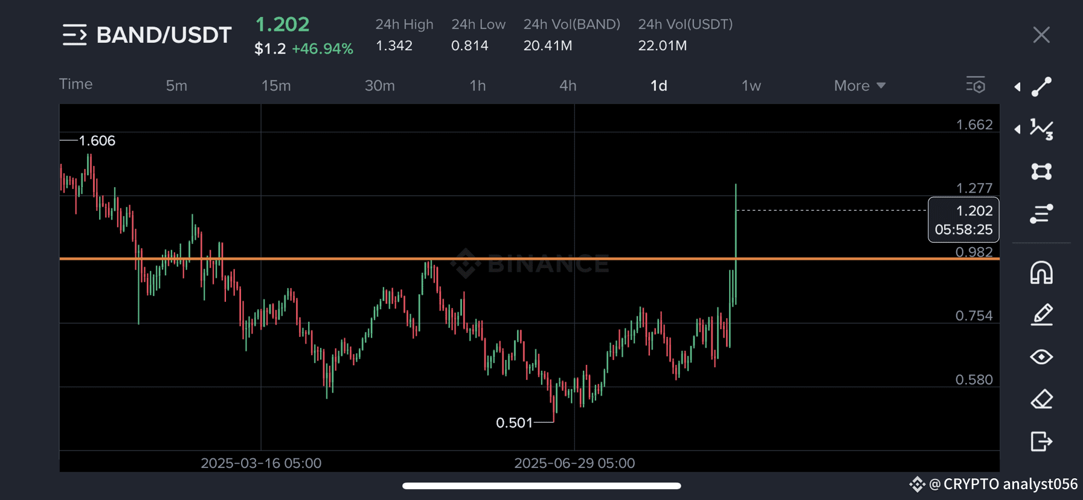Image resolution: width=1083 pixels, height=500 pixels.
Task: Tap the 24h Vol(BAND) value 20.41M
Action: (x=548, y=46)
